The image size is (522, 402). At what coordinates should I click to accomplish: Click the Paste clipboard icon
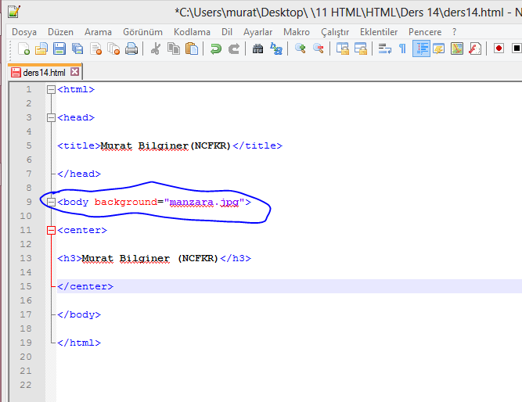[192, 48]
